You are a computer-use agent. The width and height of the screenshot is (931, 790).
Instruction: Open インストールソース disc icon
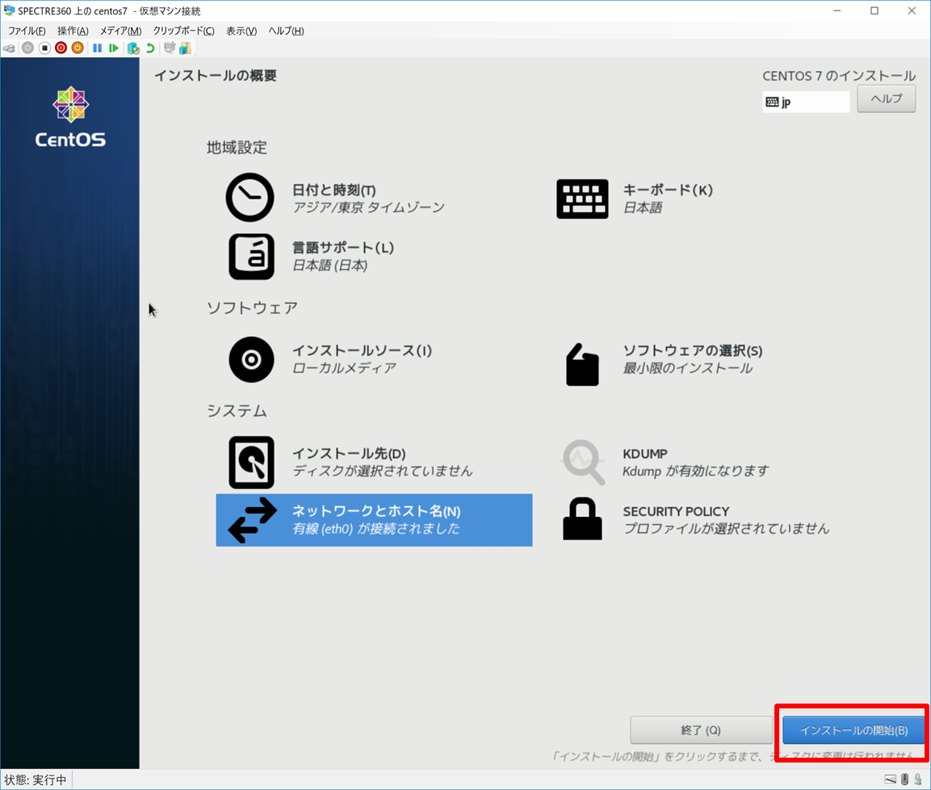click(x=251, y=359)
